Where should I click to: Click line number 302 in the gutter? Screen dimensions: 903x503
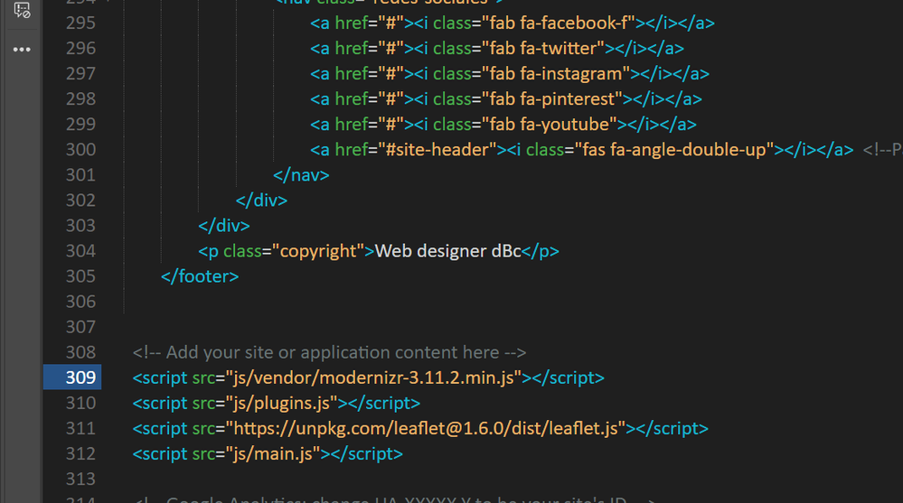pyautogui.click(x=80, y=200)
